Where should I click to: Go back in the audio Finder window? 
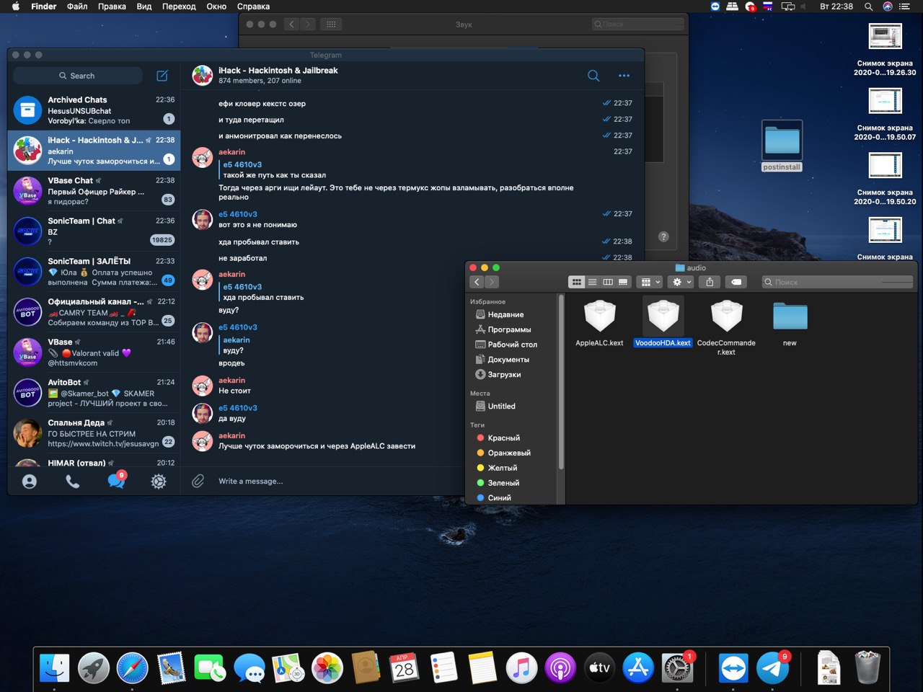477,282
